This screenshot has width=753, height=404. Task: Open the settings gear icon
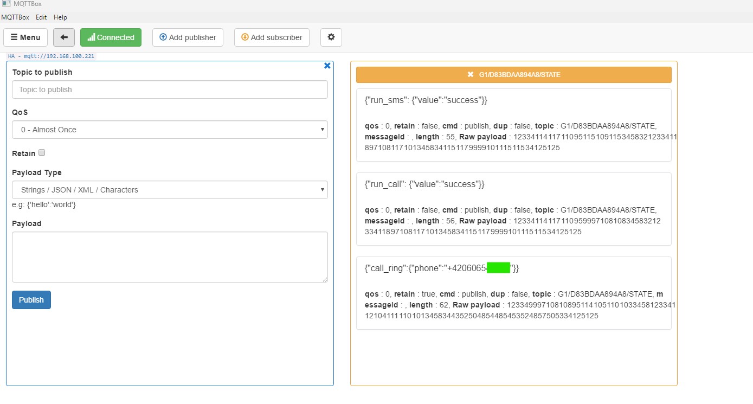click(x=331, y=37)
